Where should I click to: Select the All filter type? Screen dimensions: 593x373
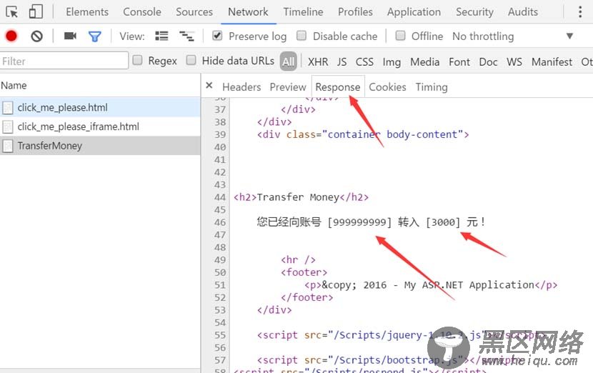pos(288,61)
